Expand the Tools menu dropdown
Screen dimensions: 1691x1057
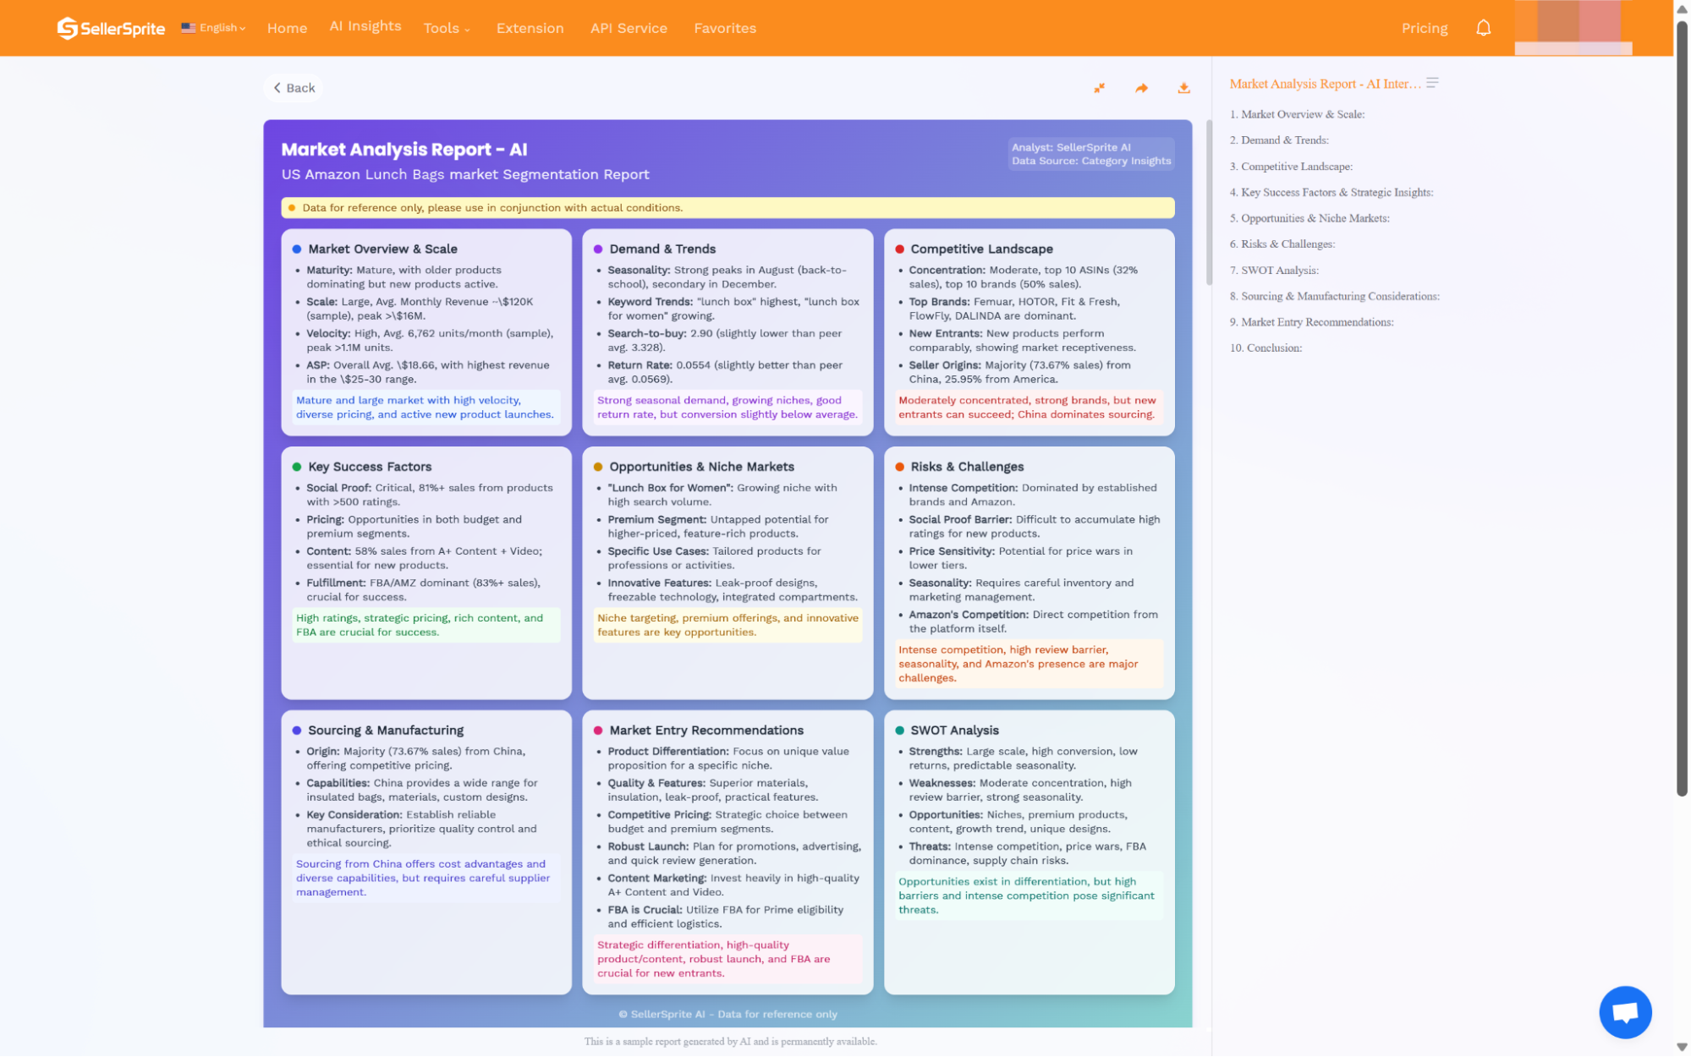coord(446,29)
